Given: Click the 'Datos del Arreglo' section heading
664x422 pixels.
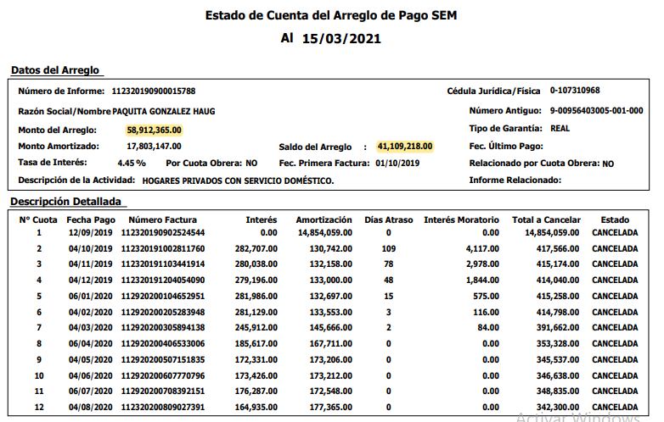Looking at the screenshot, I should coord(55,69).
